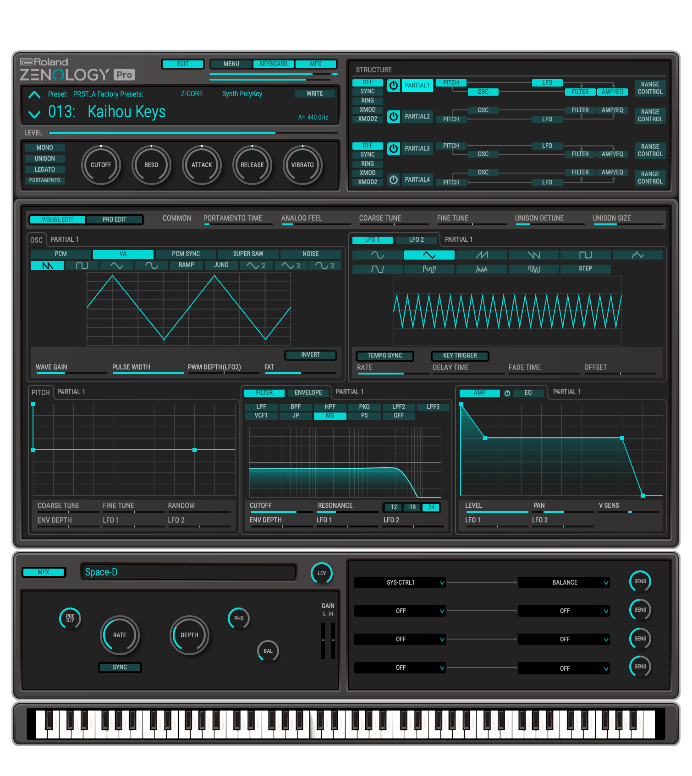The height and width of the screenshot is (776, 692).
Task: Select the sample and hold LFO shape
Action: coord(429,269)
